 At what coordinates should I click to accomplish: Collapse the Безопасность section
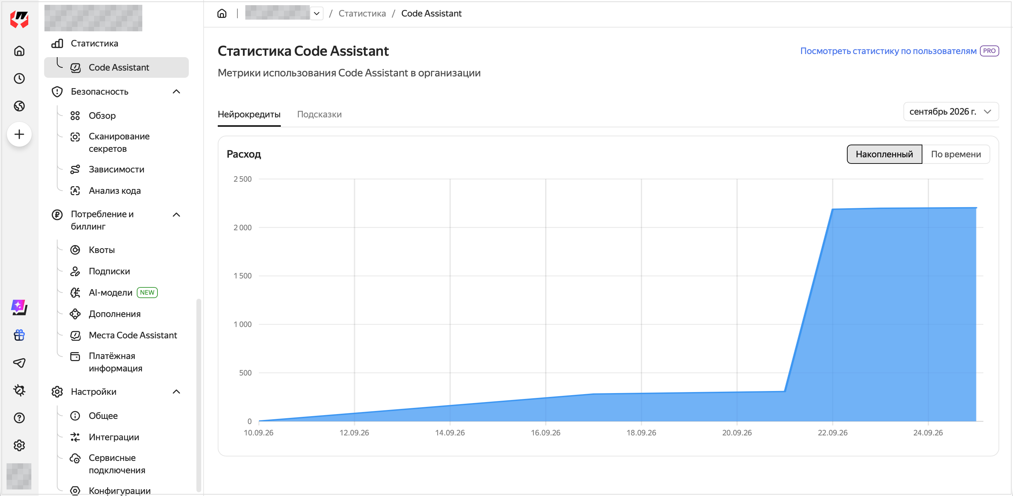point(176,92)
